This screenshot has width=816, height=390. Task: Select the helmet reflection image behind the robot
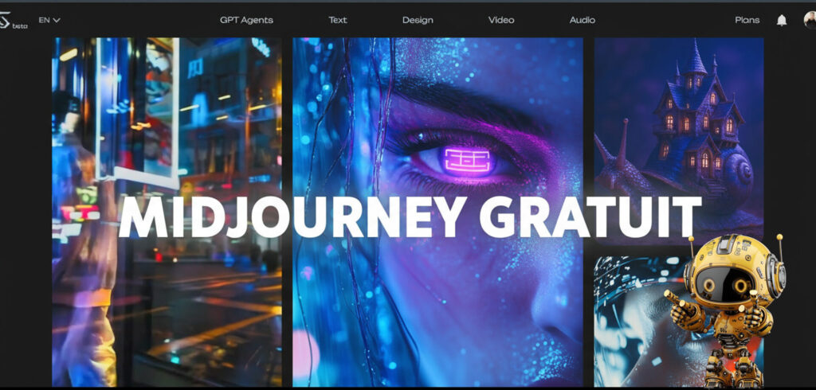(x=630, y=318)
